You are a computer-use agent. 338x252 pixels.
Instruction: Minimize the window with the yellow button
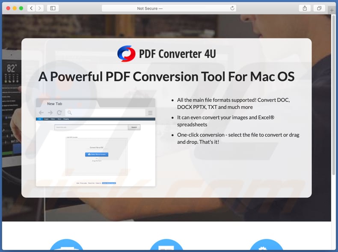pos(15,8)
